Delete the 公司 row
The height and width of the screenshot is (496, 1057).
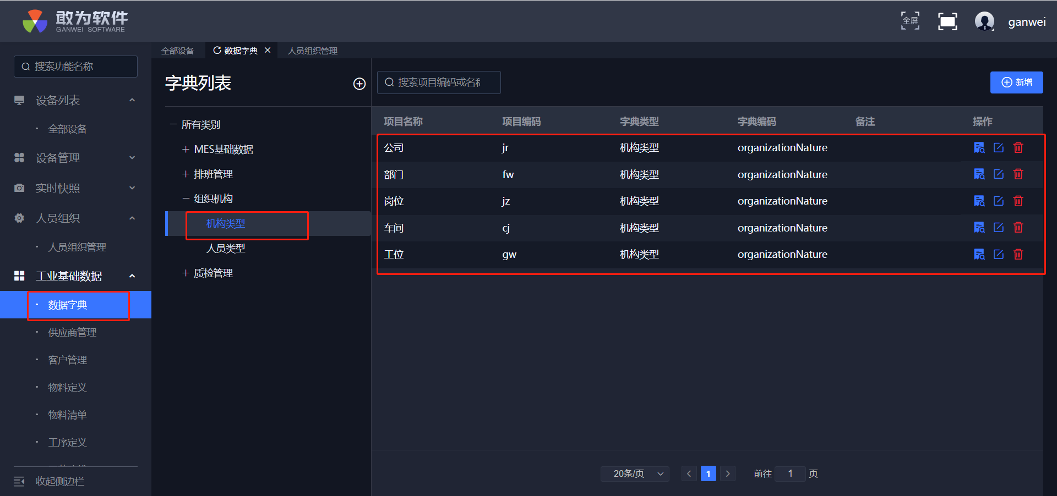1018,147
